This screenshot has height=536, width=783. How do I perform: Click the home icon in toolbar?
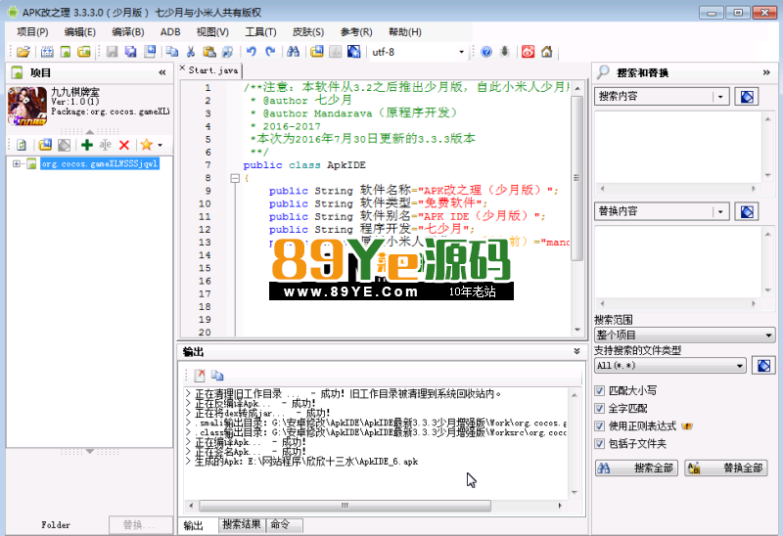[x=547, y=52]
